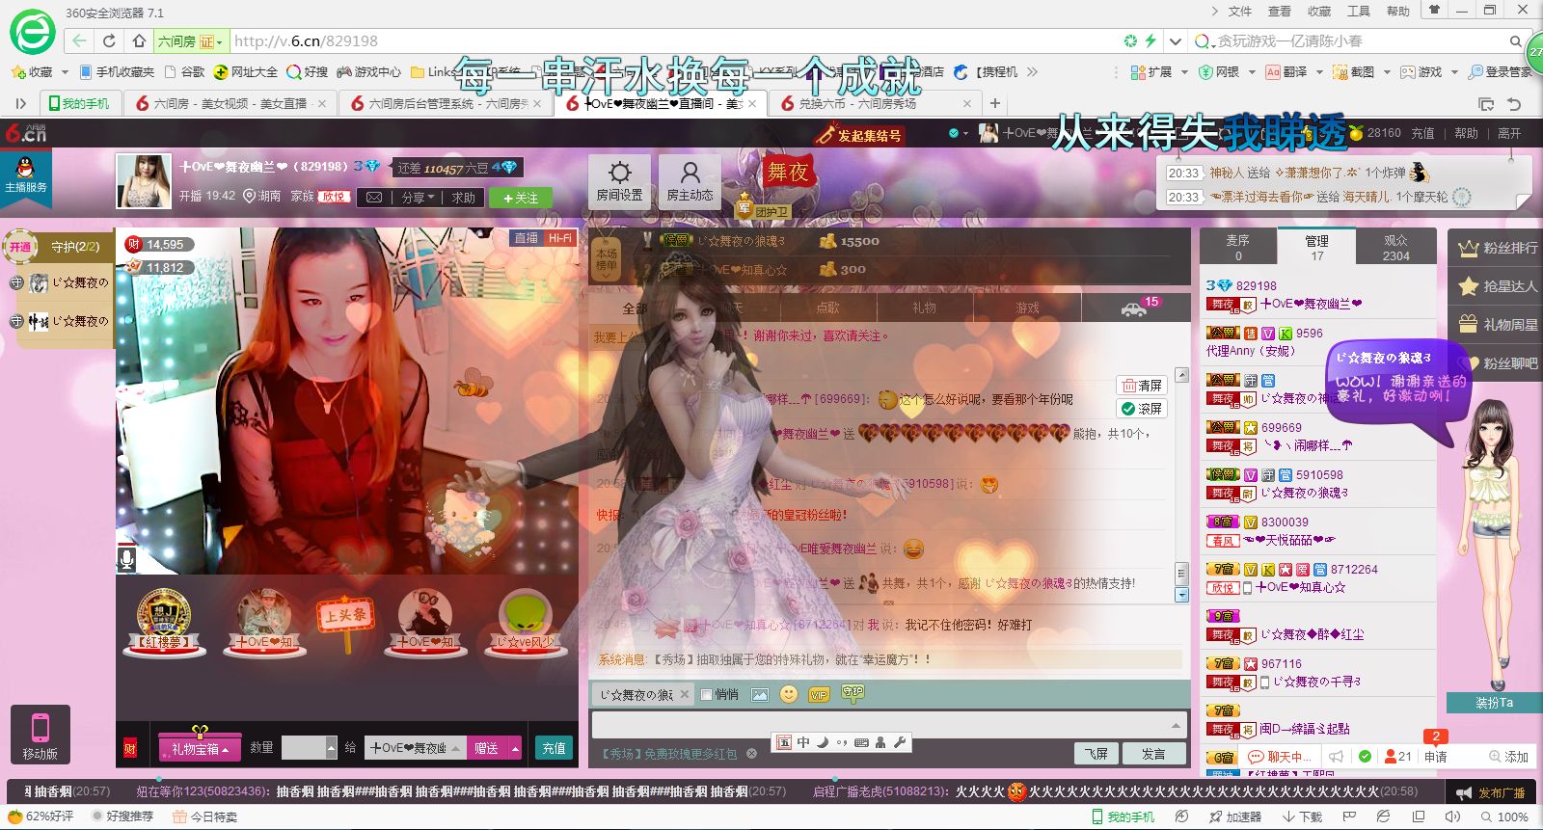Go to the browser home page icon
Screen dimensions: 1543x830
pos(139,41)
